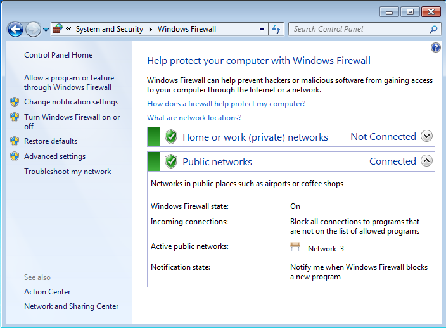The height and width of the screenshot is (328, 446).
Task: Click Active public networks label
Action: [189, 246]
